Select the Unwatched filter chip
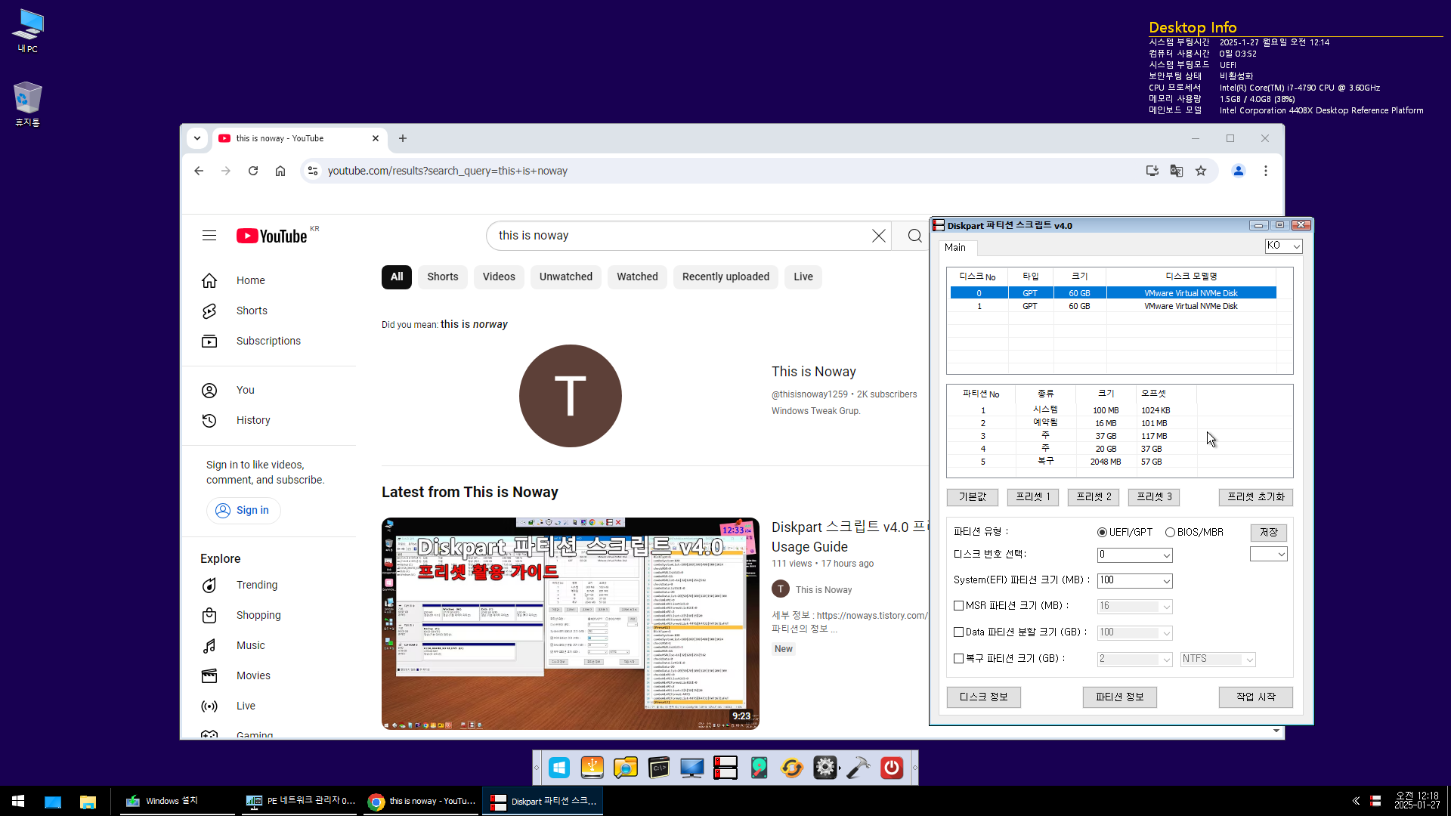 coord(566,277)
